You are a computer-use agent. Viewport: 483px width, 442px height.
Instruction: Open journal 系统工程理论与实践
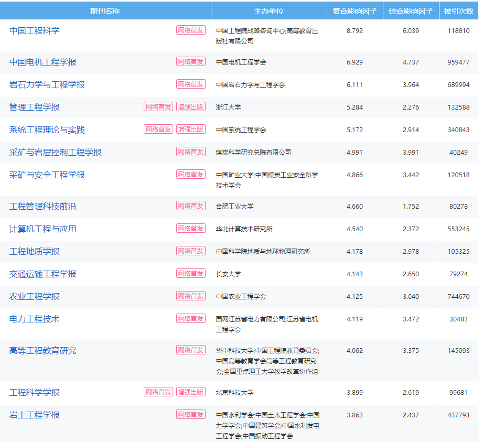click(47, 130)
